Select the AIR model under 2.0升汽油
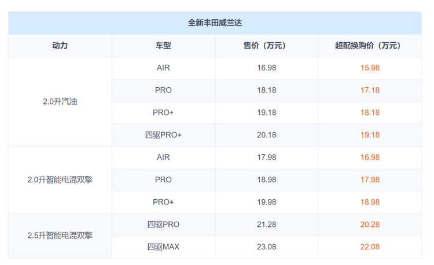This screenshot has height=265, width=434. coord(163,68)
